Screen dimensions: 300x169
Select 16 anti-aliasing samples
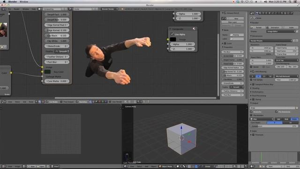click(x=270, y=76)
